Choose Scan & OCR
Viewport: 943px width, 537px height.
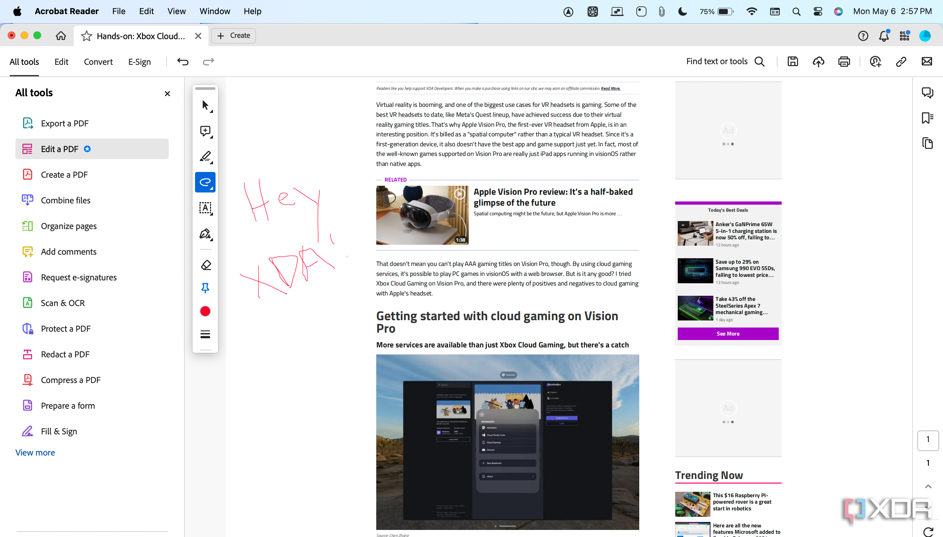click(x=92, y=303)
